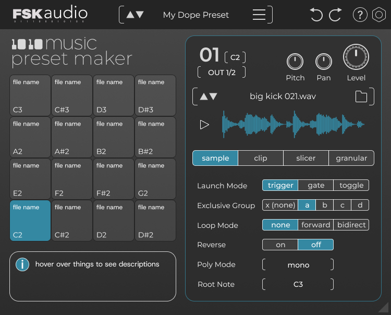This screenshot has width=391, height=315.
Task: Open the OUT 1/2 output selector
Action: pyautogui.click(x=222, y=72)
